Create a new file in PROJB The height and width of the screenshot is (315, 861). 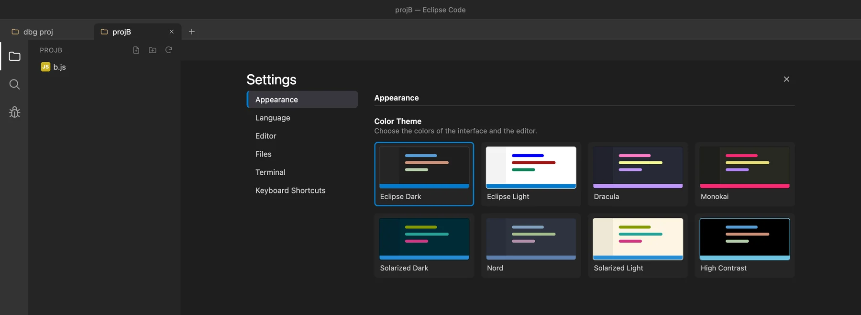tap(136, 50)
